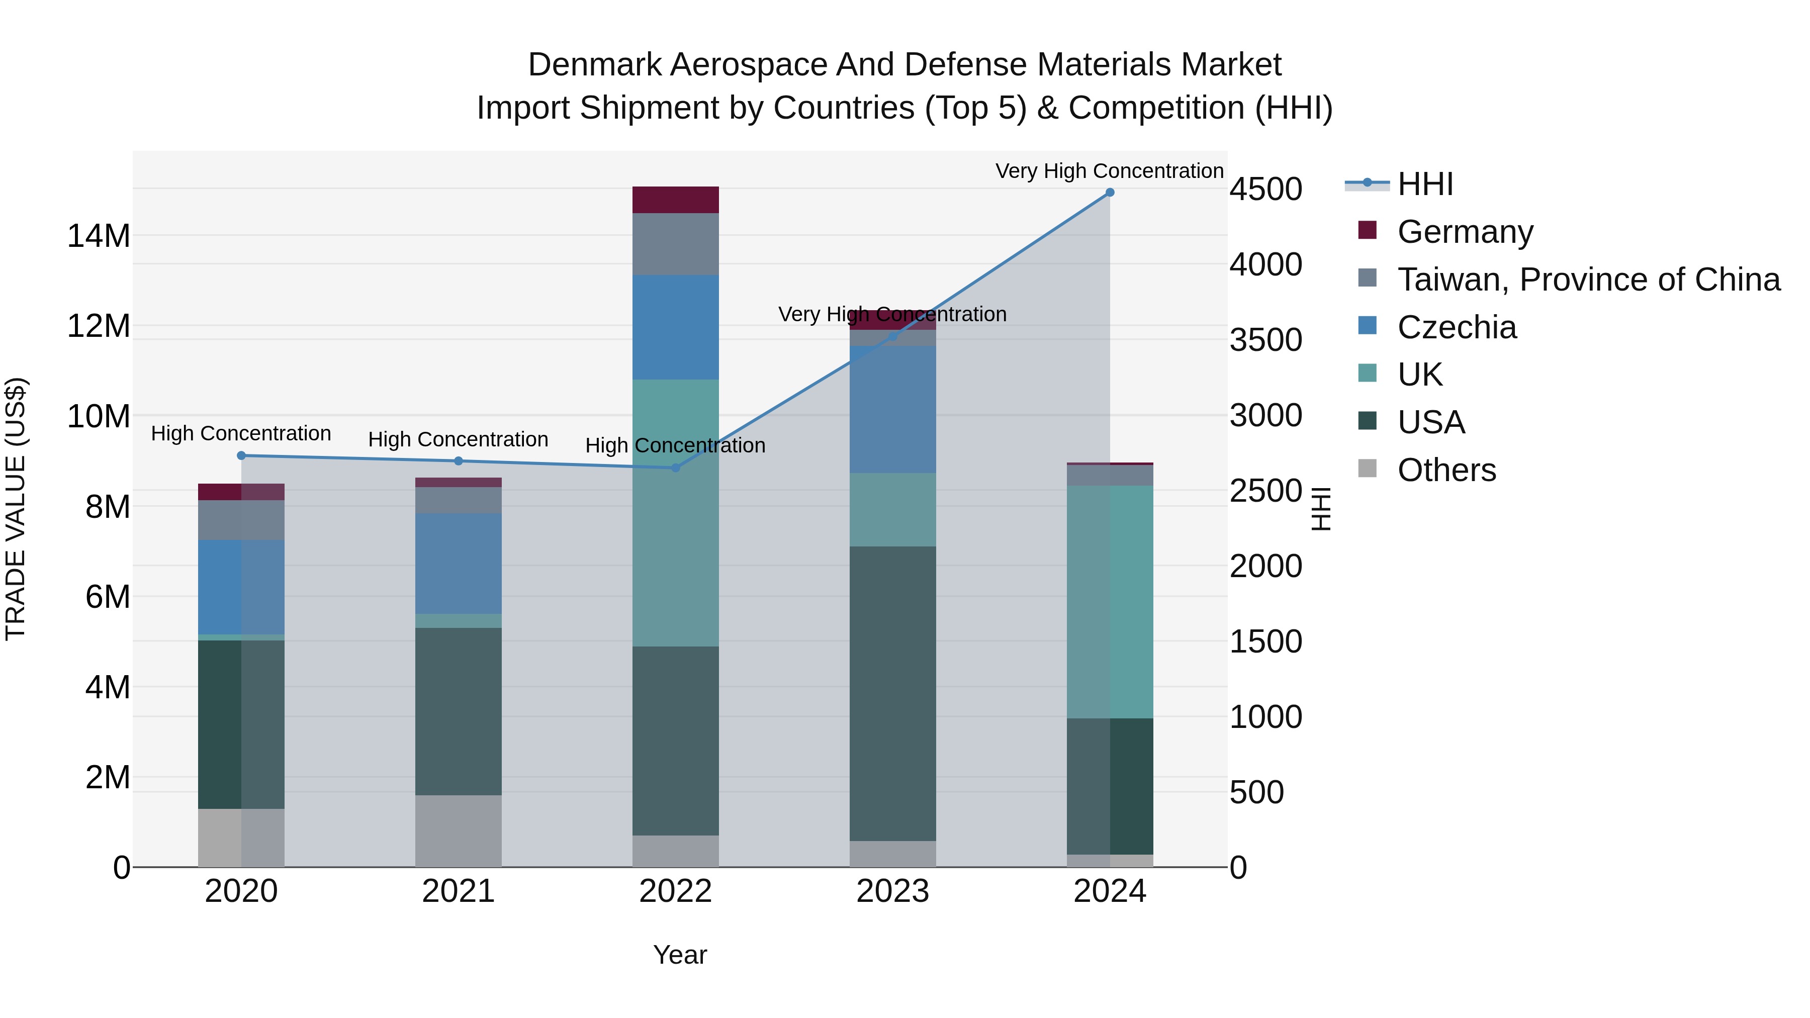Click the Czechia blue color swatch
Viewport: 1810px width, 1018px height.
[1368, 325]
